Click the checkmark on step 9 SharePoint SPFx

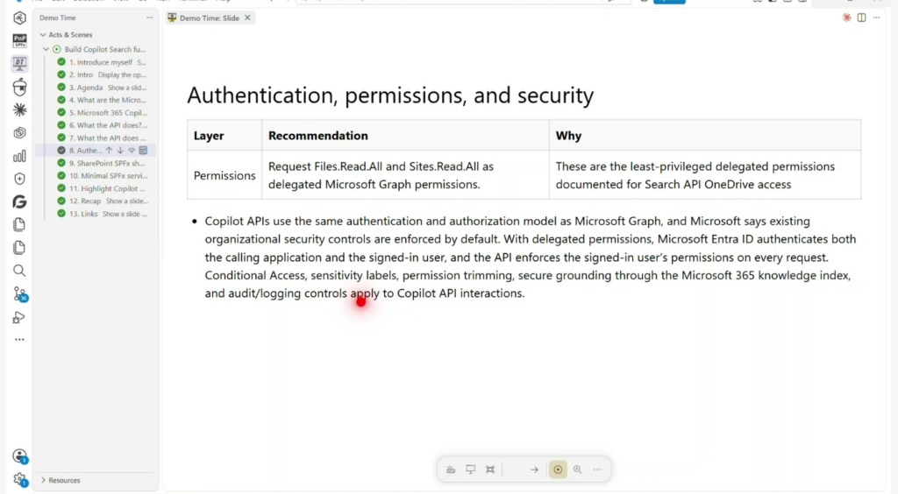point(61,163)
